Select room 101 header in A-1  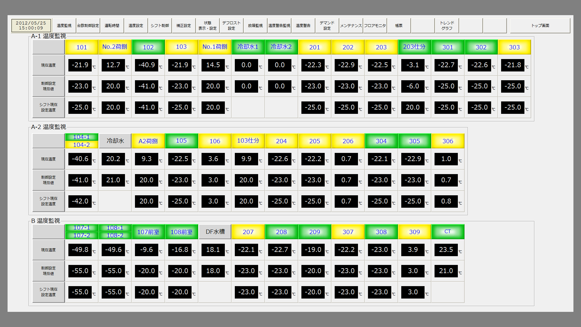[x=82, y=47]
